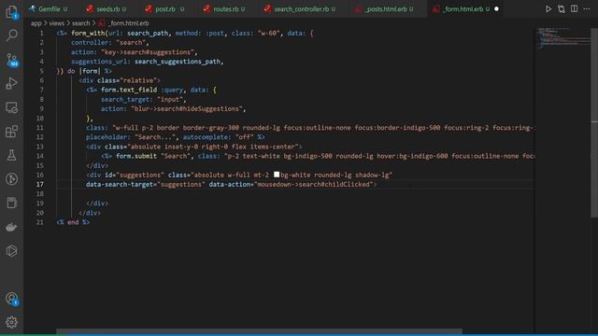Run the file with play button
The height and width of the screenshot is (336, 598).
click(x=548, y=8)
